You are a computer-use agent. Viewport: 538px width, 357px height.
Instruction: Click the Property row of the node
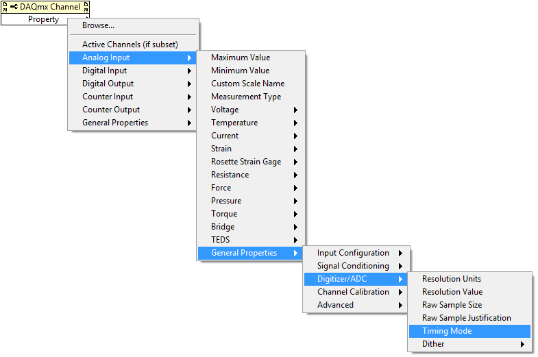pos(43,19)
